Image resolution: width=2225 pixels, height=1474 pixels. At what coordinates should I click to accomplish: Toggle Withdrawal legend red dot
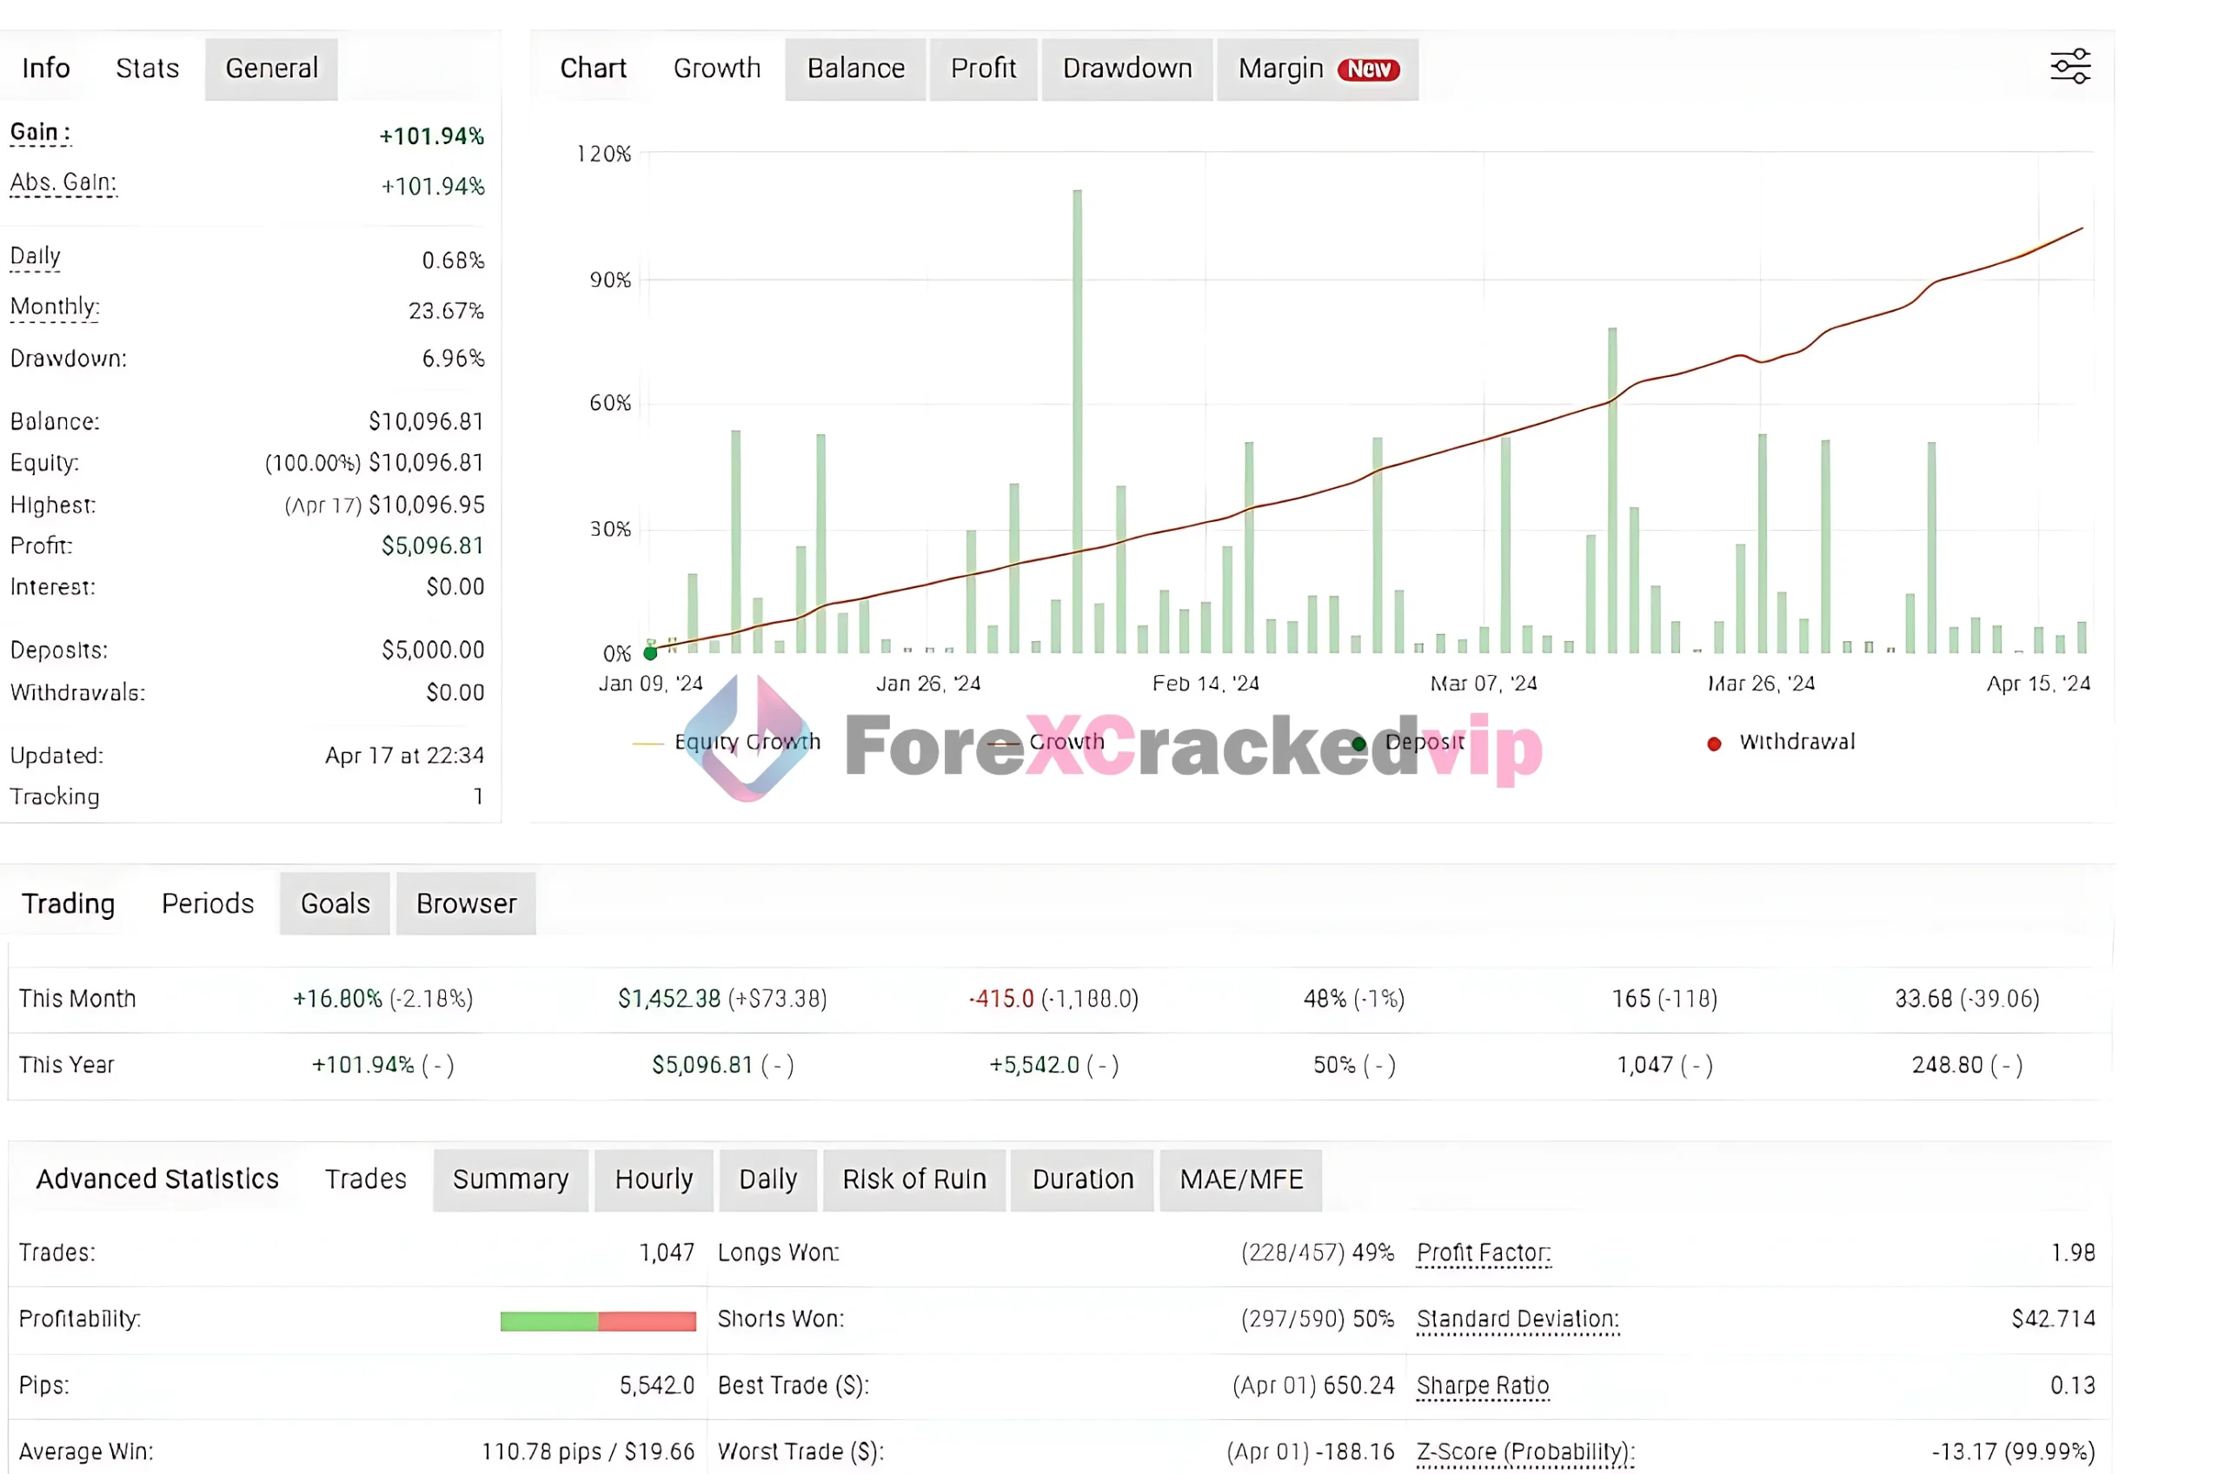tap(1713, 744)
